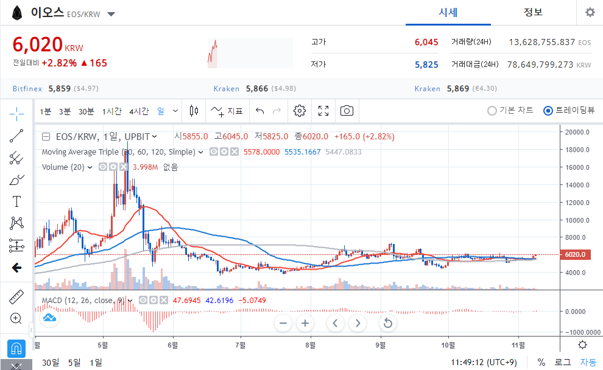
Task: Expand Moving Average Triple options dropdown
Action: coord(201,152)
